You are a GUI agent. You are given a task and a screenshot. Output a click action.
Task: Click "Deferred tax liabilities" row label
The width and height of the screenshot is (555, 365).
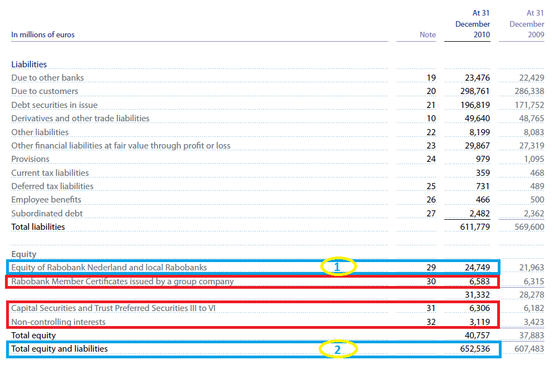[x=52, y=186]
